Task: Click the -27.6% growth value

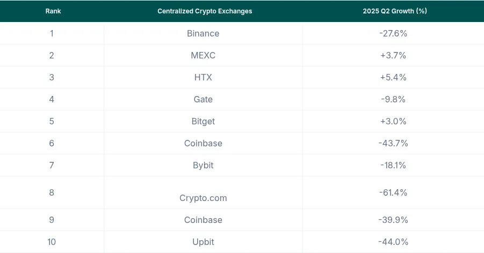Action: pos(393,33)
